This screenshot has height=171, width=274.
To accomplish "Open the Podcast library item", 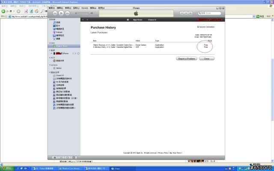I will pos(59,32).
